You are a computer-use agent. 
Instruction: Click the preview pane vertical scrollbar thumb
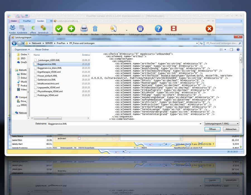241,60
